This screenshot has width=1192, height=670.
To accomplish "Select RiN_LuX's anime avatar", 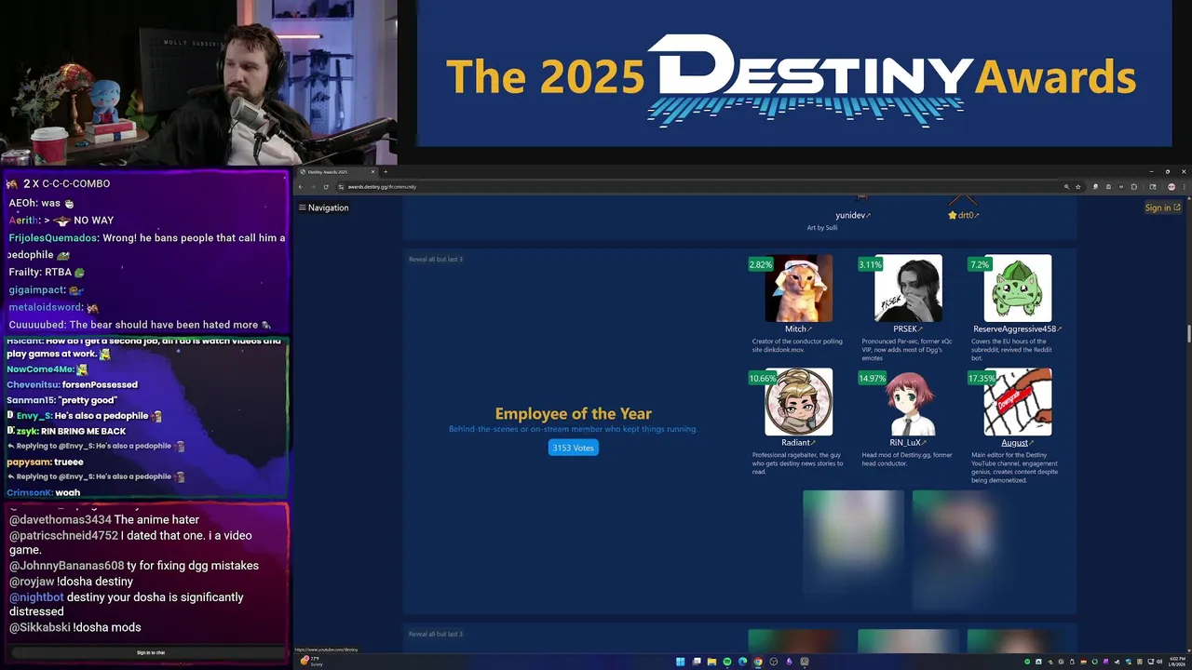I will 908,402.
